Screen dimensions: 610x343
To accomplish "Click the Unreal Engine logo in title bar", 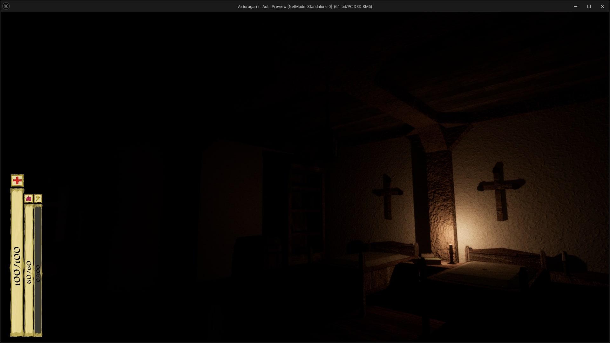I will pos(6,6).
